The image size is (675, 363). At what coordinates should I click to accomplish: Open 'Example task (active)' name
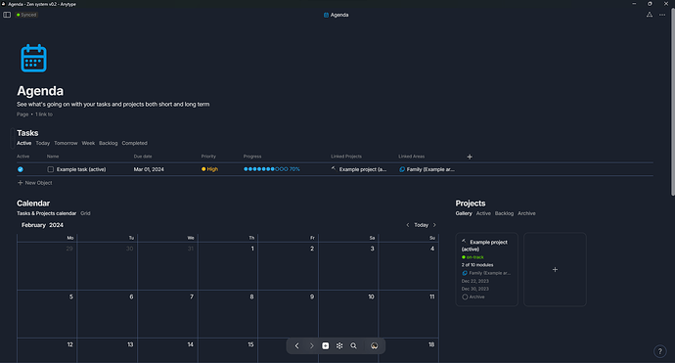tap(81, 169)
